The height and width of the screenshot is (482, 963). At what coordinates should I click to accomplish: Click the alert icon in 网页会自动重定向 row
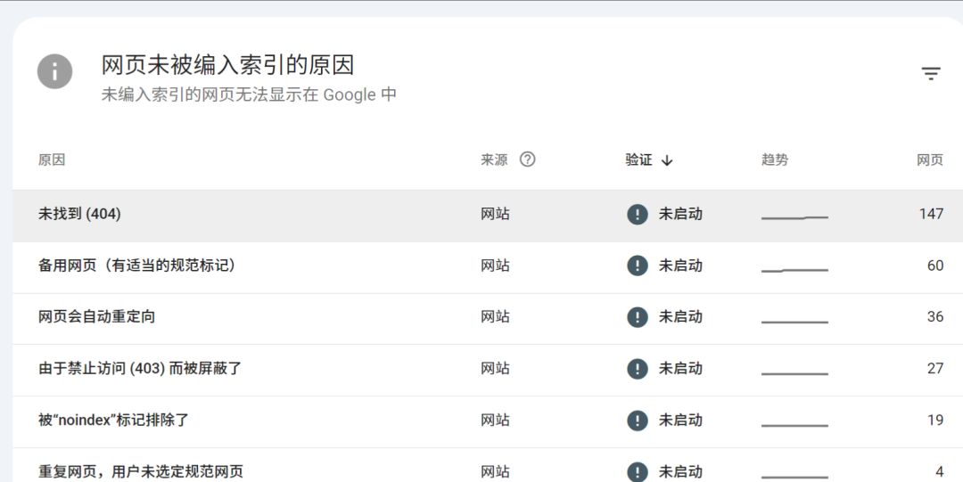pyautogui.click(x=638, y=317)
